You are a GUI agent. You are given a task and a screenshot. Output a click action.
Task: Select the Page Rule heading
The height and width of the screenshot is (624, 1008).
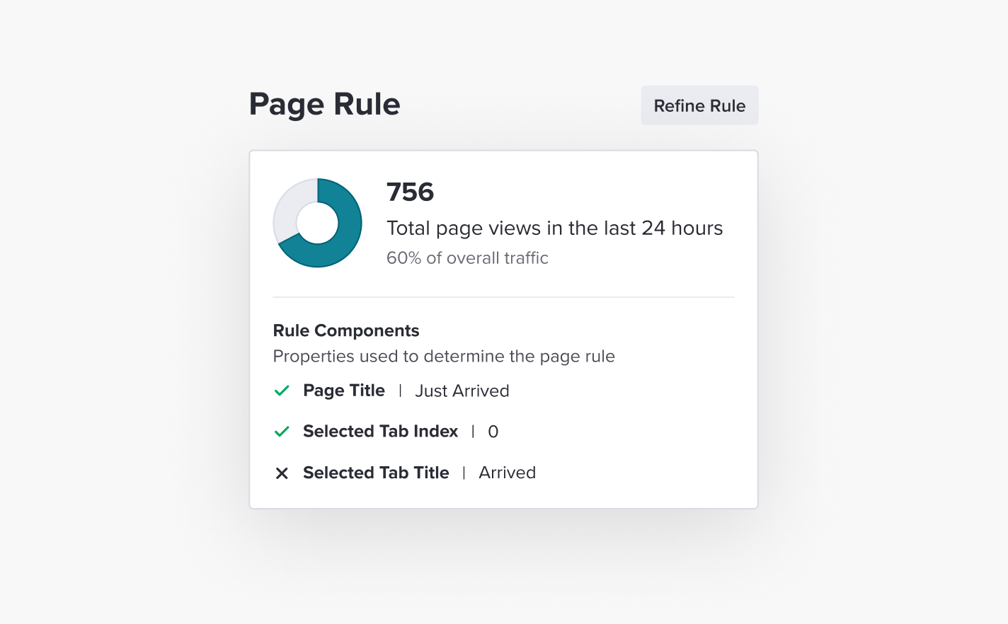pos(324,104)
